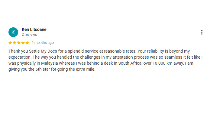The height and width of the screenshot is (123, 220).
Task: Click the "4 months ago" timestamp
Action: pyautogui.click(x=43, y=43)
